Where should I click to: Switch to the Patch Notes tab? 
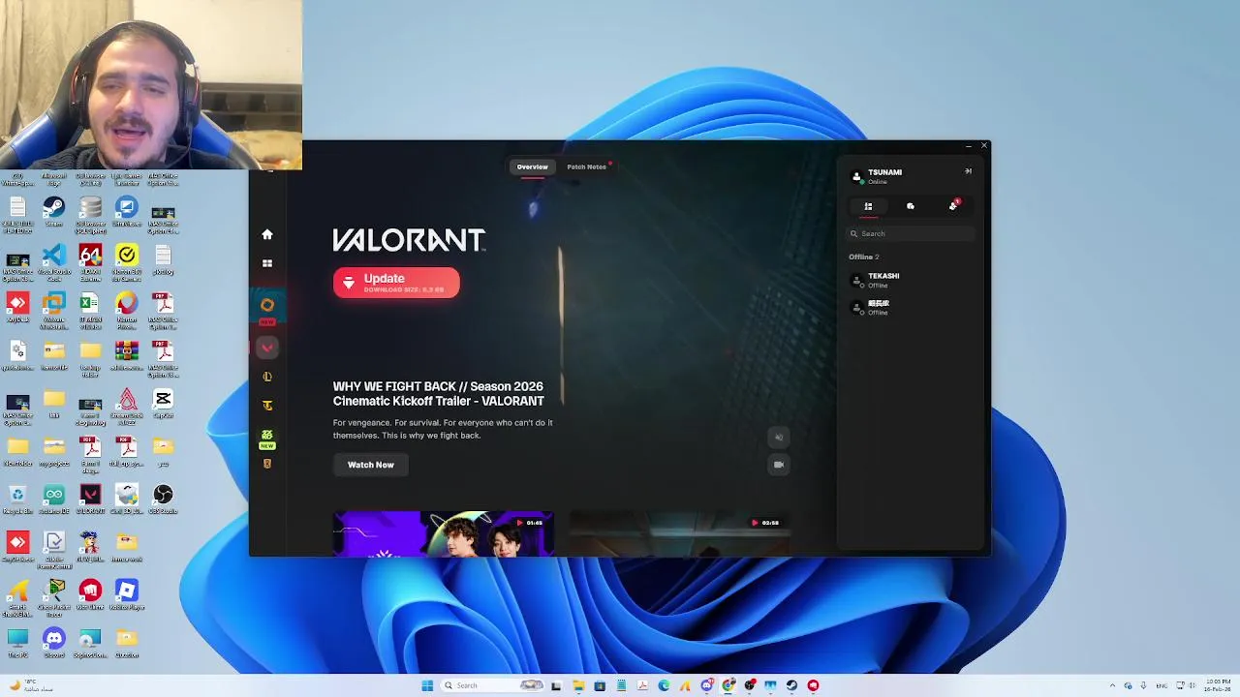[586, 167]
